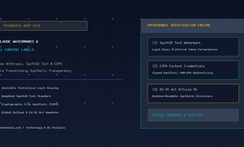The width and height of the screenshot is (244, 147).
Task: Click the PROVENANCE VERIFICATION ENGINE header
Action: click(192, 26)
